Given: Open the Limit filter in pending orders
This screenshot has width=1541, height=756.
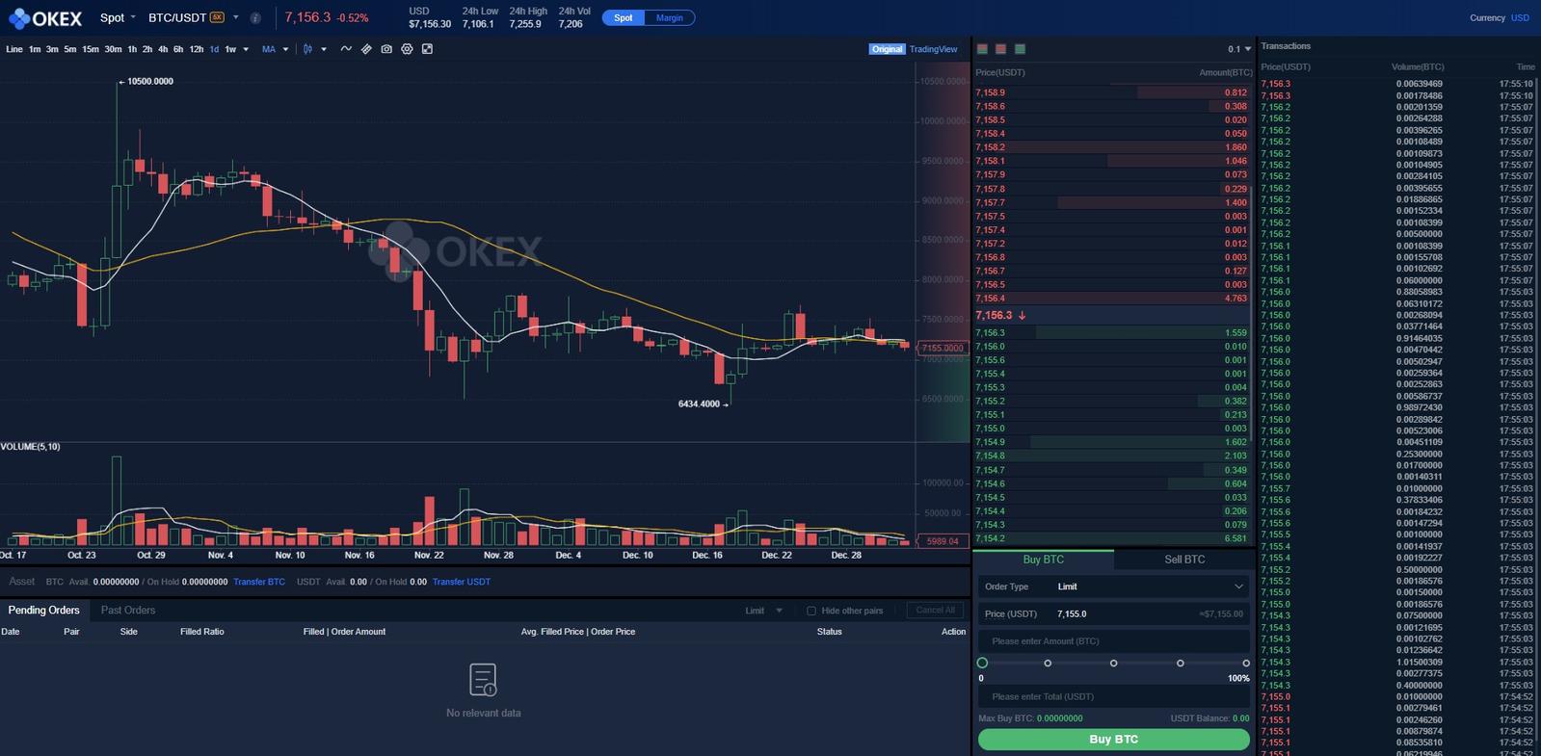Looking at the screenshot, I should click(x=763, y=611).
